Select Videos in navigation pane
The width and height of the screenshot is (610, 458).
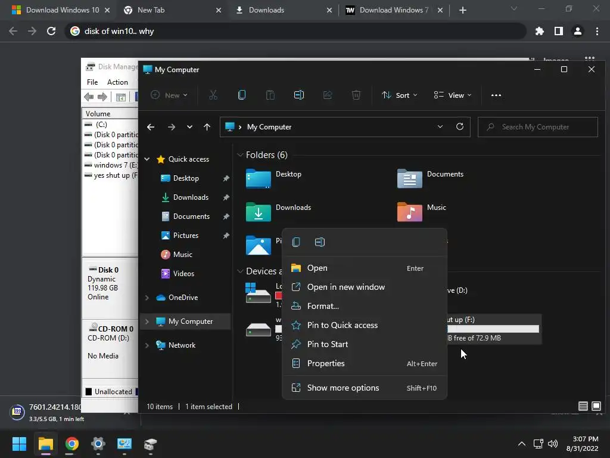coord(183,274)
